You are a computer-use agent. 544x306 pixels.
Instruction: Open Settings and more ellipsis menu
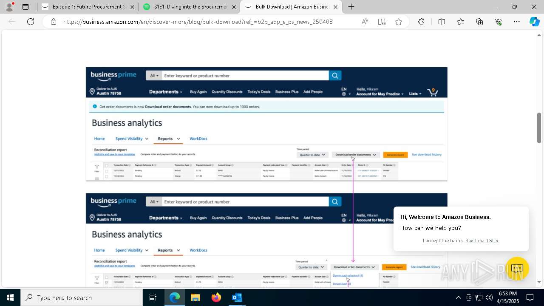(517, 22)
